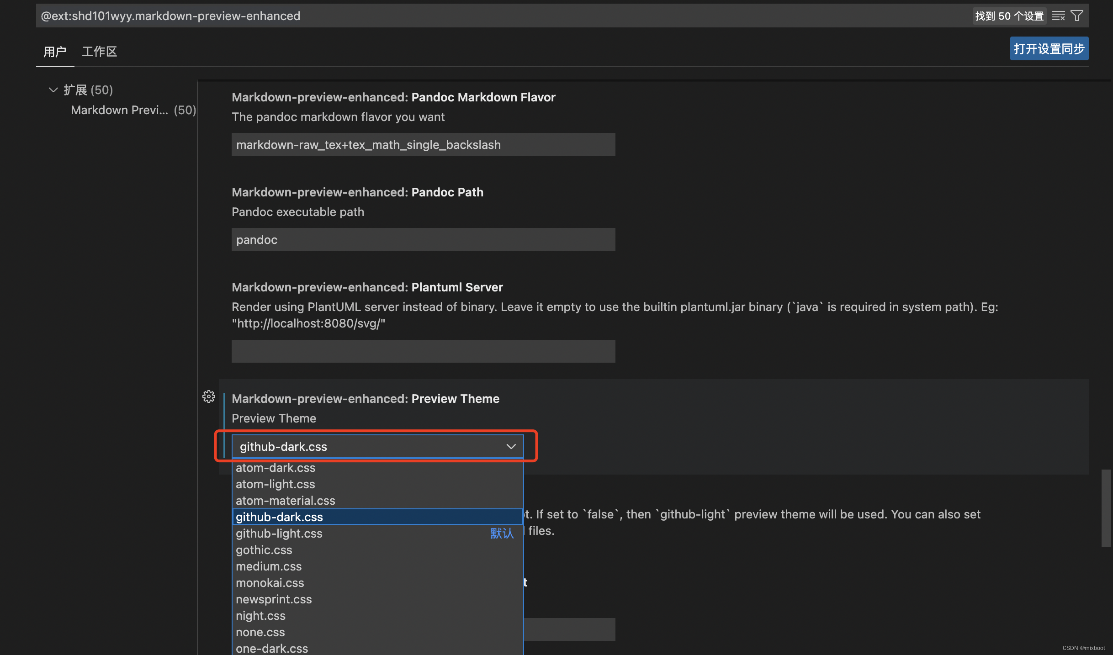
Task: Click the vertical scrollbar on the right
Action: (1106, 507)
